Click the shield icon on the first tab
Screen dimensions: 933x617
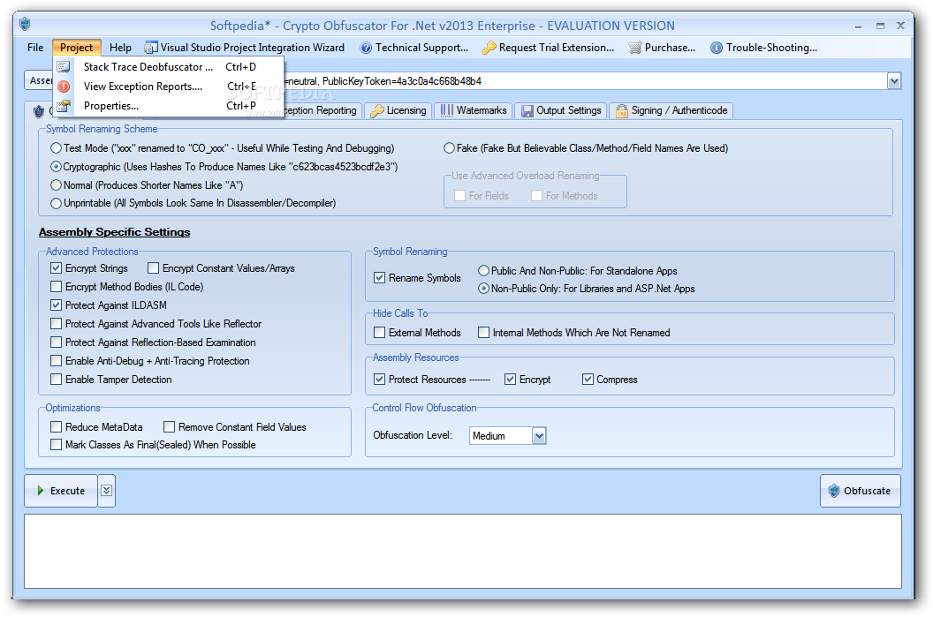[x=39, y=111]
